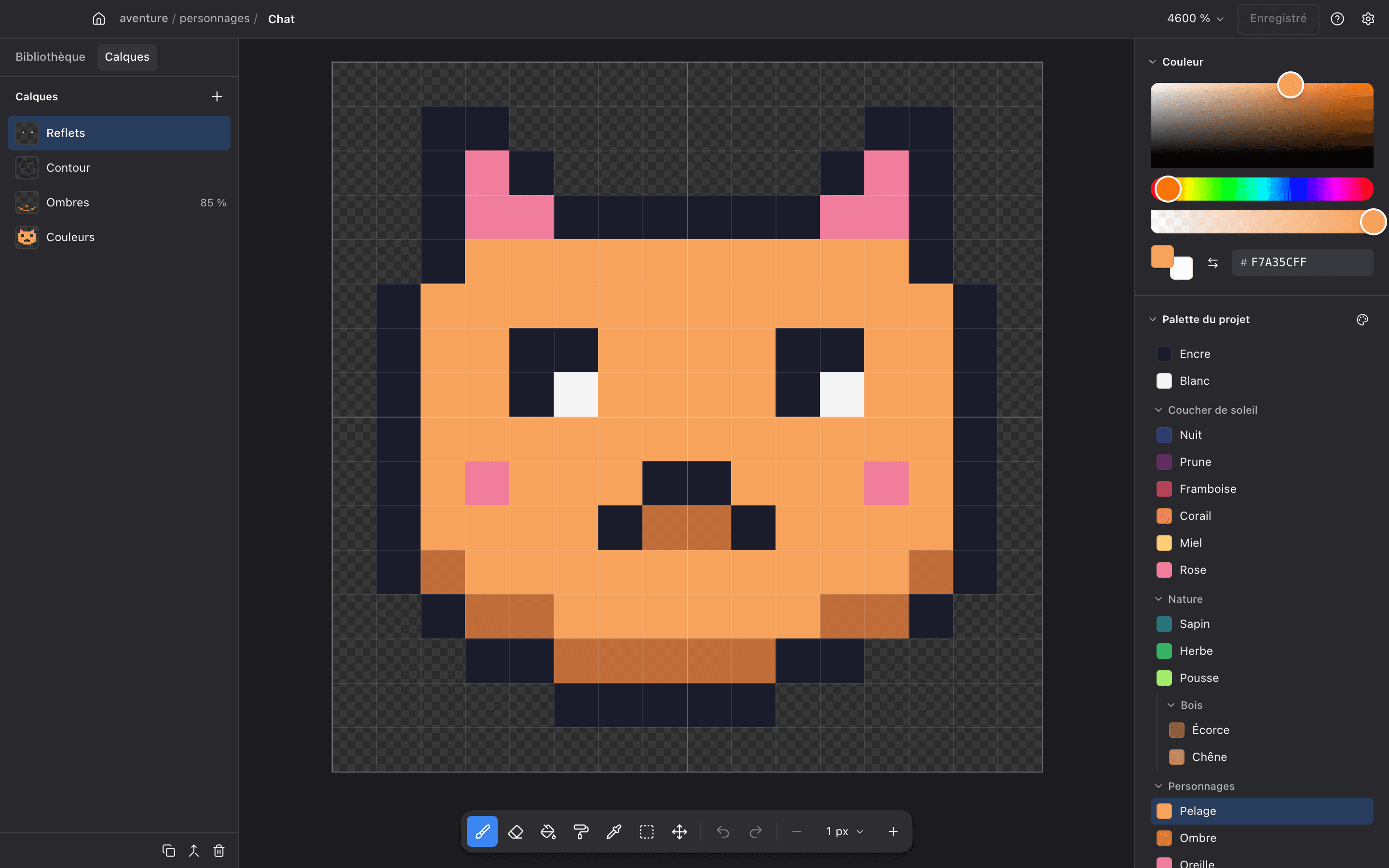This screenshot has width=1389, height=868.
Task: Pick the Rose palette color
Action: coord(1262,570)
